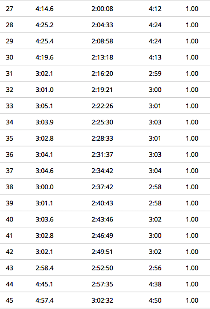Click lap 36 row number
The image size is (210, 309).
click(x=9, y=155)
